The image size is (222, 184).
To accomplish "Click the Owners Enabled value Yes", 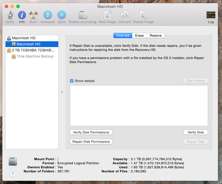I will [x=60, y=167].
